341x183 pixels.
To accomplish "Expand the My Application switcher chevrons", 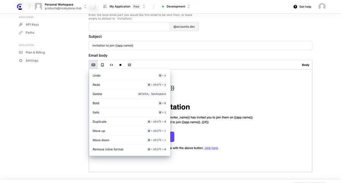I will [144, 6].
